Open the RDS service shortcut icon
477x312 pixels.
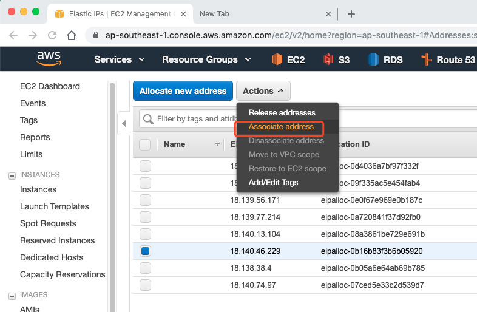[x=373, y=59]
